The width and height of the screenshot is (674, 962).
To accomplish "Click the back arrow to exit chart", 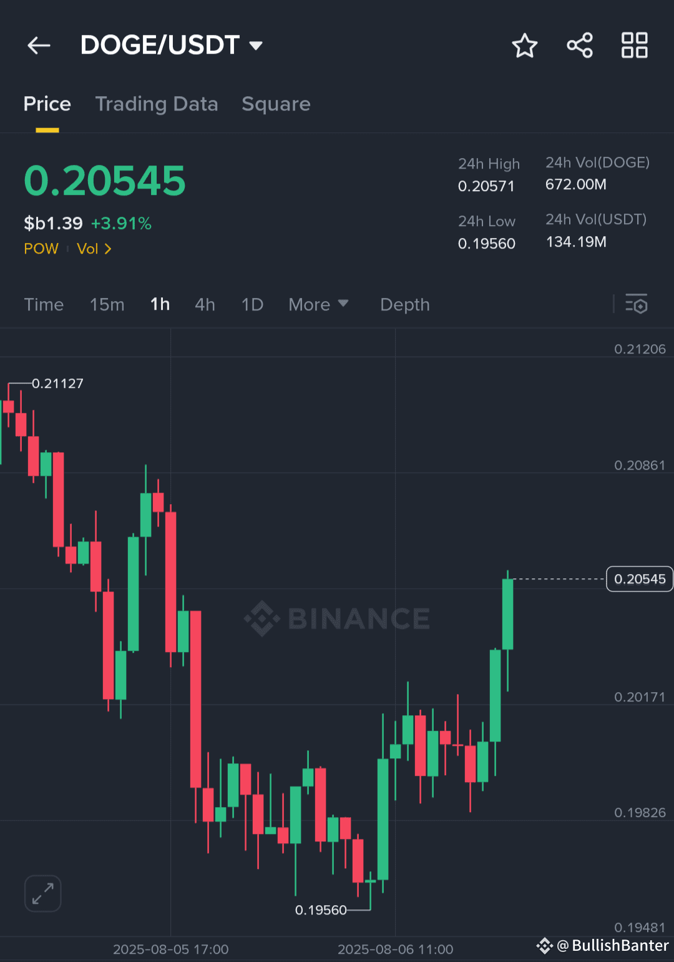I will pyautogui.click(x=39, y=45).
